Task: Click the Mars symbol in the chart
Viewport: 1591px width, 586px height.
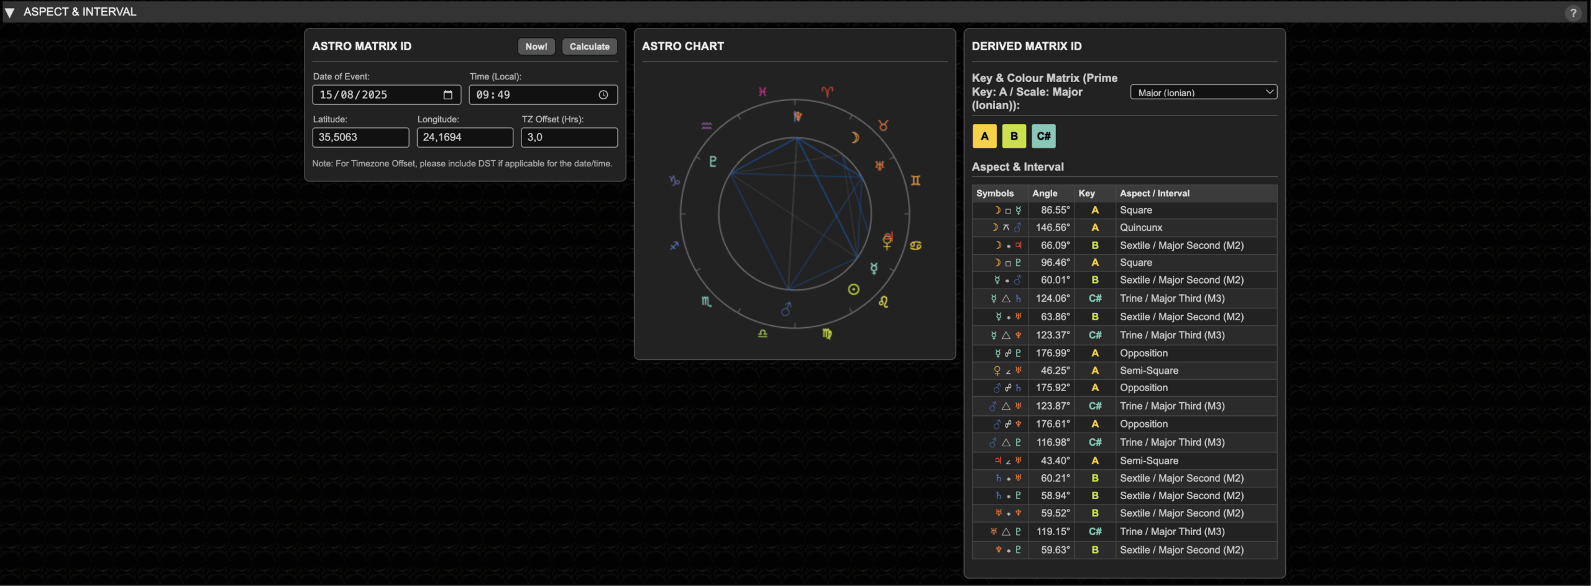Action: [x=786, y=309]
